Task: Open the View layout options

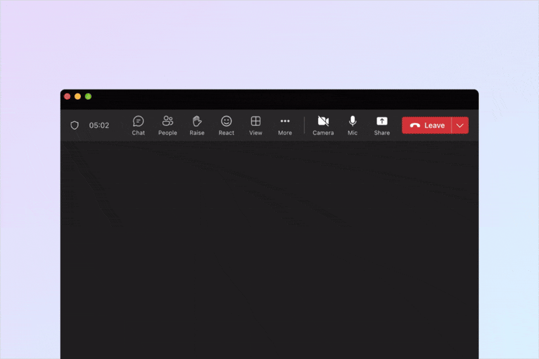Action: click(256, 125)
